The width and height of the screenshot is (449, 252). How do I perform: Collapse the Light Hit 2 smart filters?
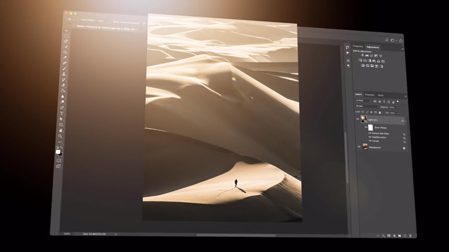[406, 121]
